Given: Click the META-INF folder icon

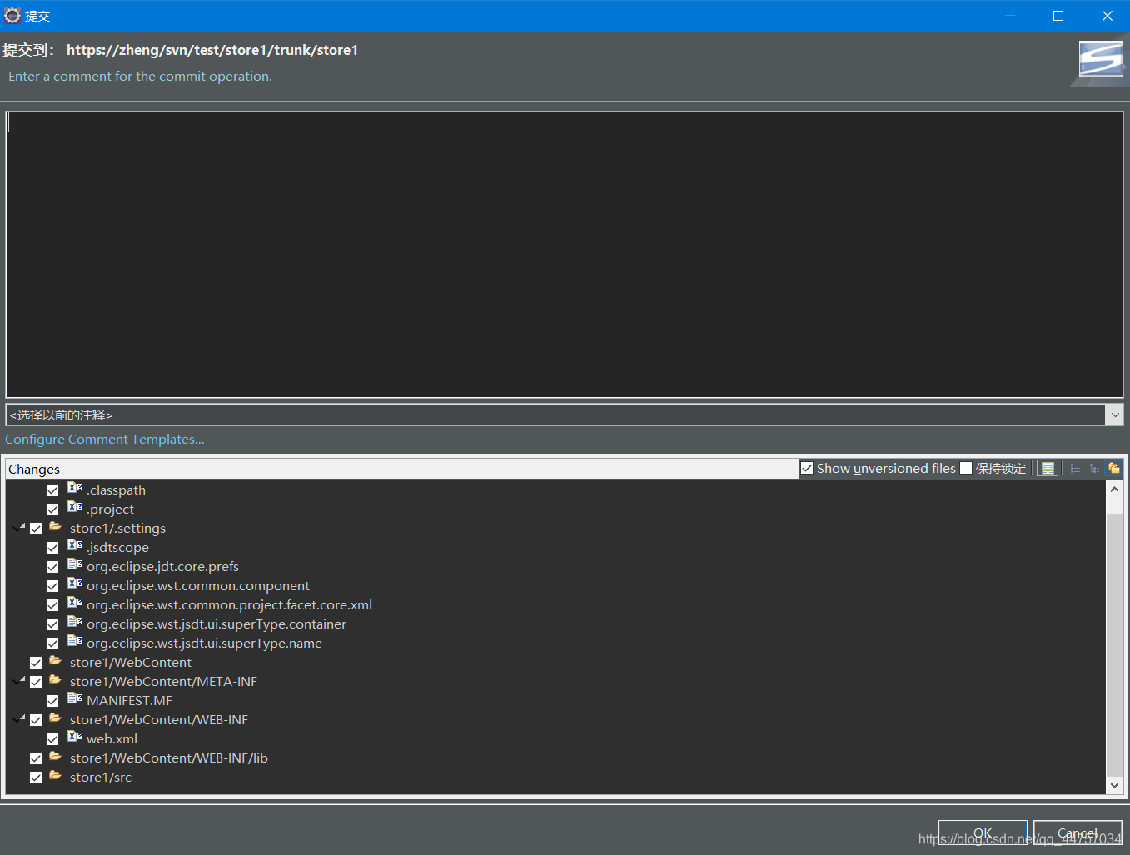Looking at the screenshot, I should (x=55, y=680).
